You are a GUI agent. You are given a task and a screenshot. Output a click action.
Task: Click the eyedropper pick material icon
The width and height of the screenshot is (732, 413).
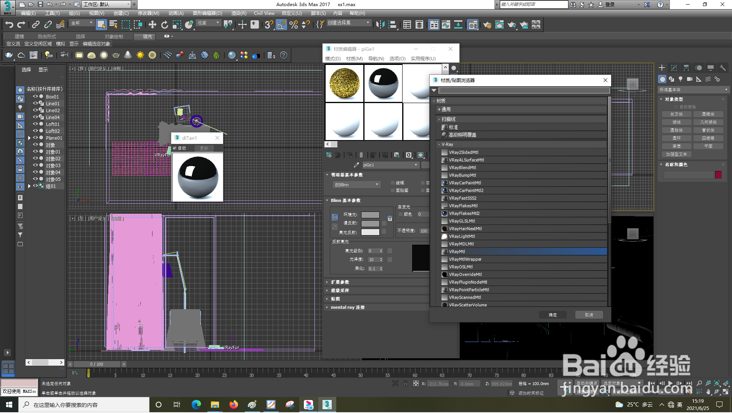coord(356,165)
